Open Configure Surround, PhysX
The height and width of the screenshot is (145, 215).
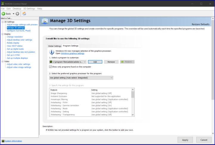[x=19, y=31]
